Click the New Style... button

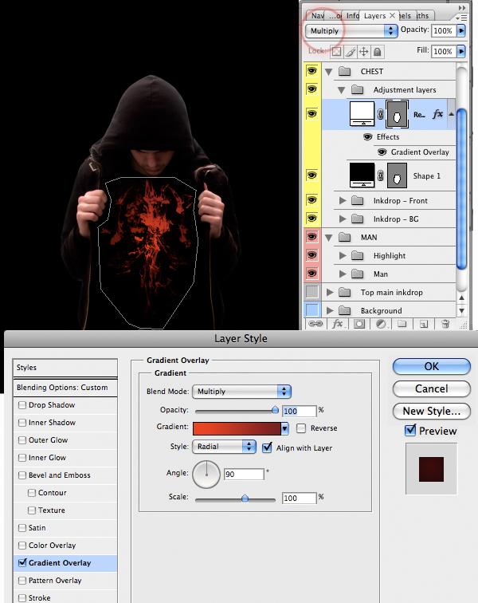tap(431, 411)
